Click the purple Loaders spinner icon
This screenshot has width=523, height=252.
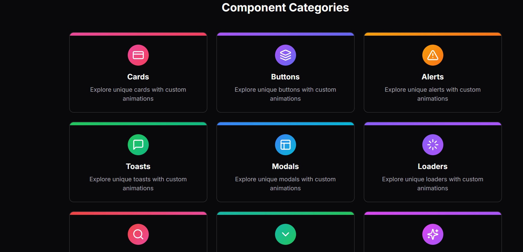433,145
